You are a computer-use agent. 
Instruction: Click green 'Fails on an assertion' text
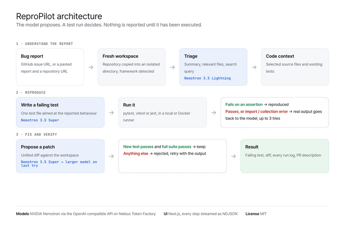pos(244,105)
